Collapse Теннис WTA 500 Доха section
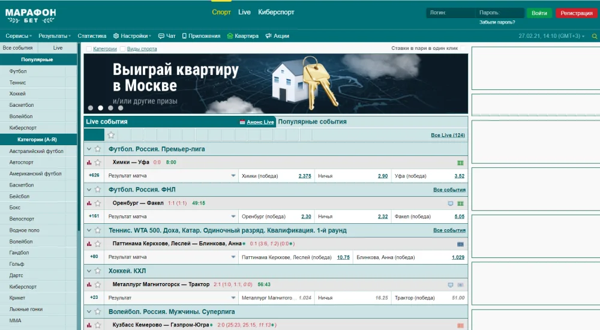 coord(89,230)
